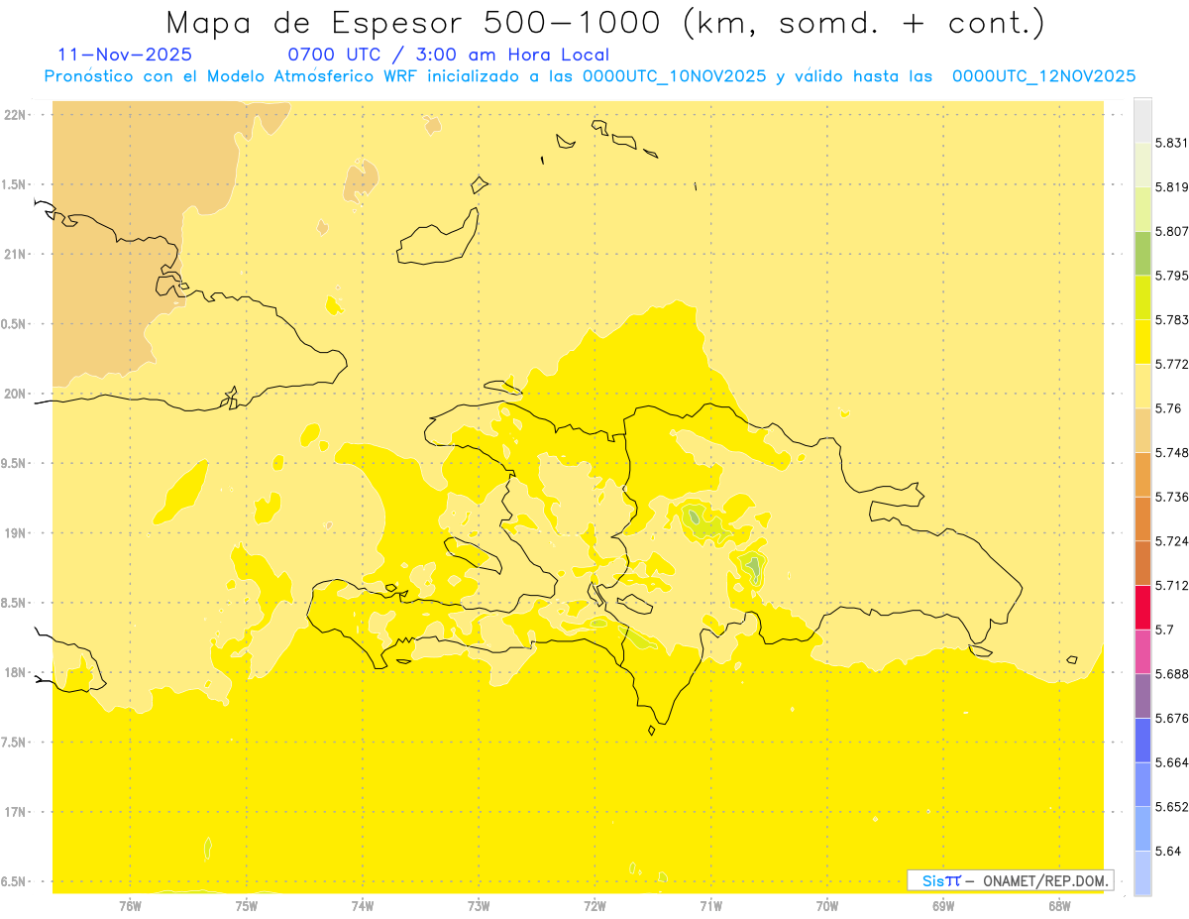
Task: Click the latitude label '19N'
Action: pos(14,533)
